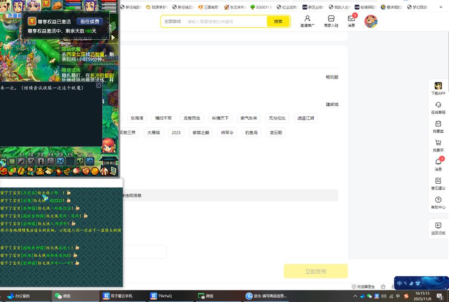
Task: Open the 东汉末年 bookmark
Action: [x=235, y=7]
